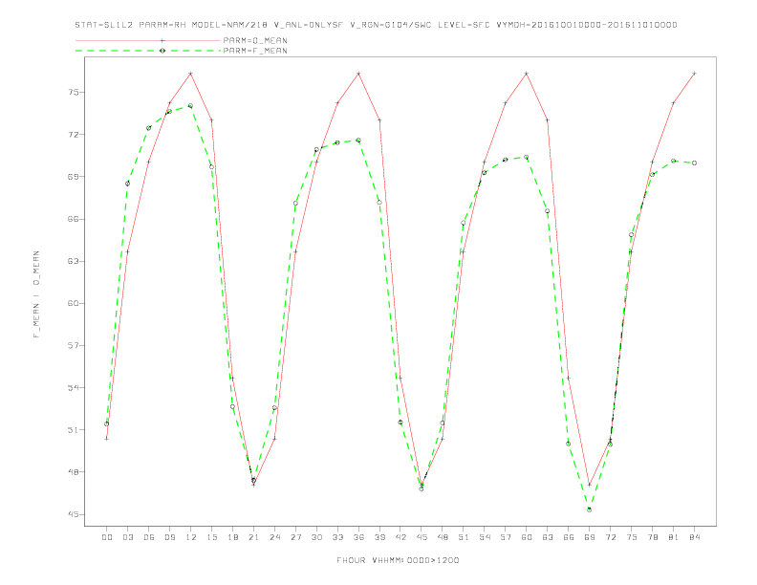Click the F_MEAN circle marker at hour 66

pos(569,444)
